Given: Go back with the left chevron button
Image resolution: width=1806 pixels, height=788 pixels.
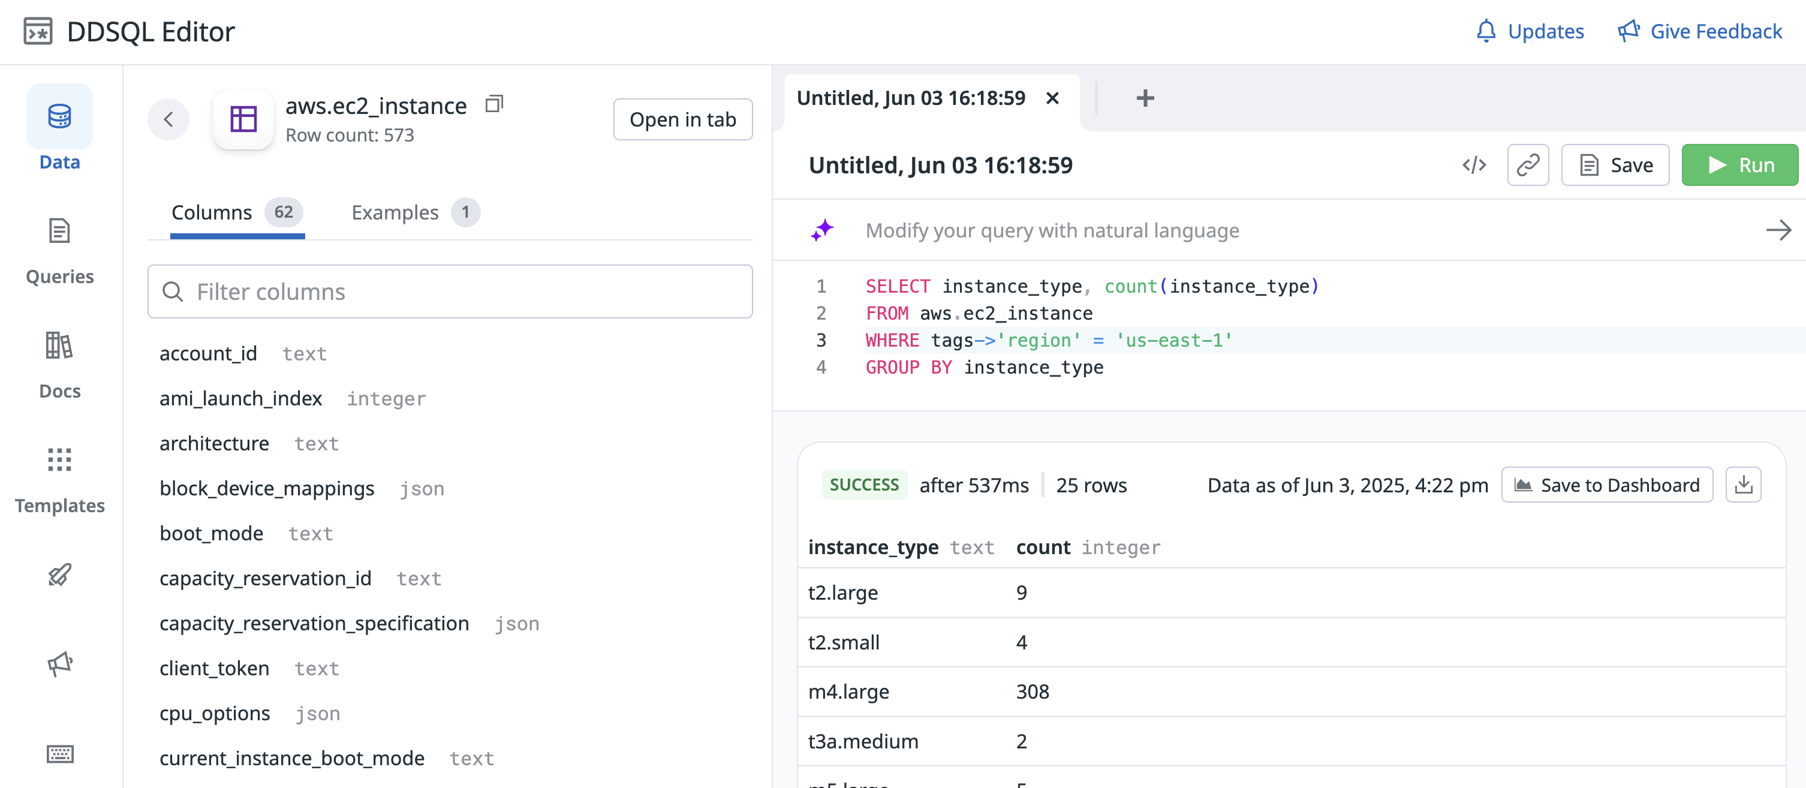Looking at the screenshot, I should click(168, 119).
